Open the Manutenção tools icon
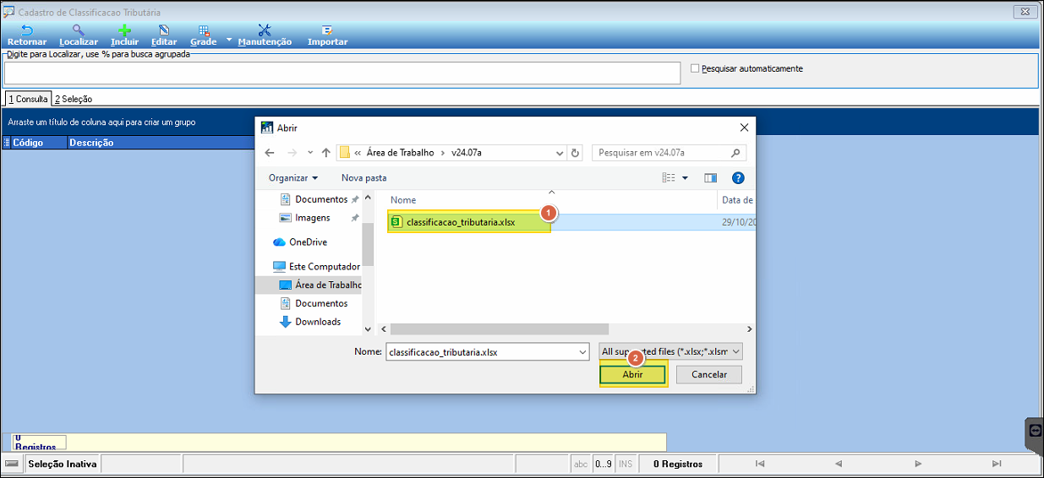This screenshot has width=1044, height=478. coord(265,30)
